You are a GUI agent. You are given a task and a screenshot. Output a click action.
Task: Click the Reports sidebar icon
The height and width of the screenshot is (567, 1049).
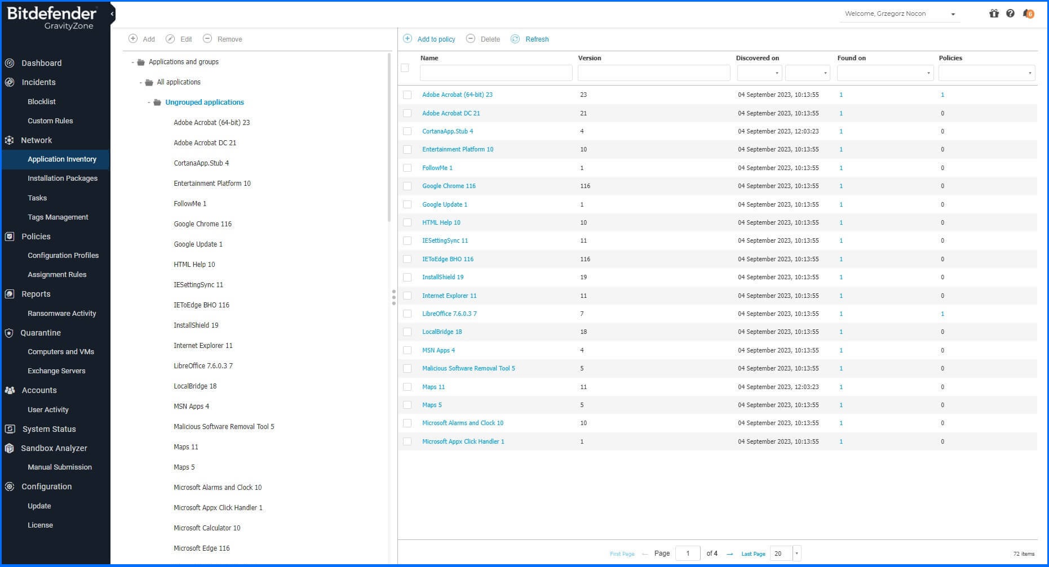[10, 294]
